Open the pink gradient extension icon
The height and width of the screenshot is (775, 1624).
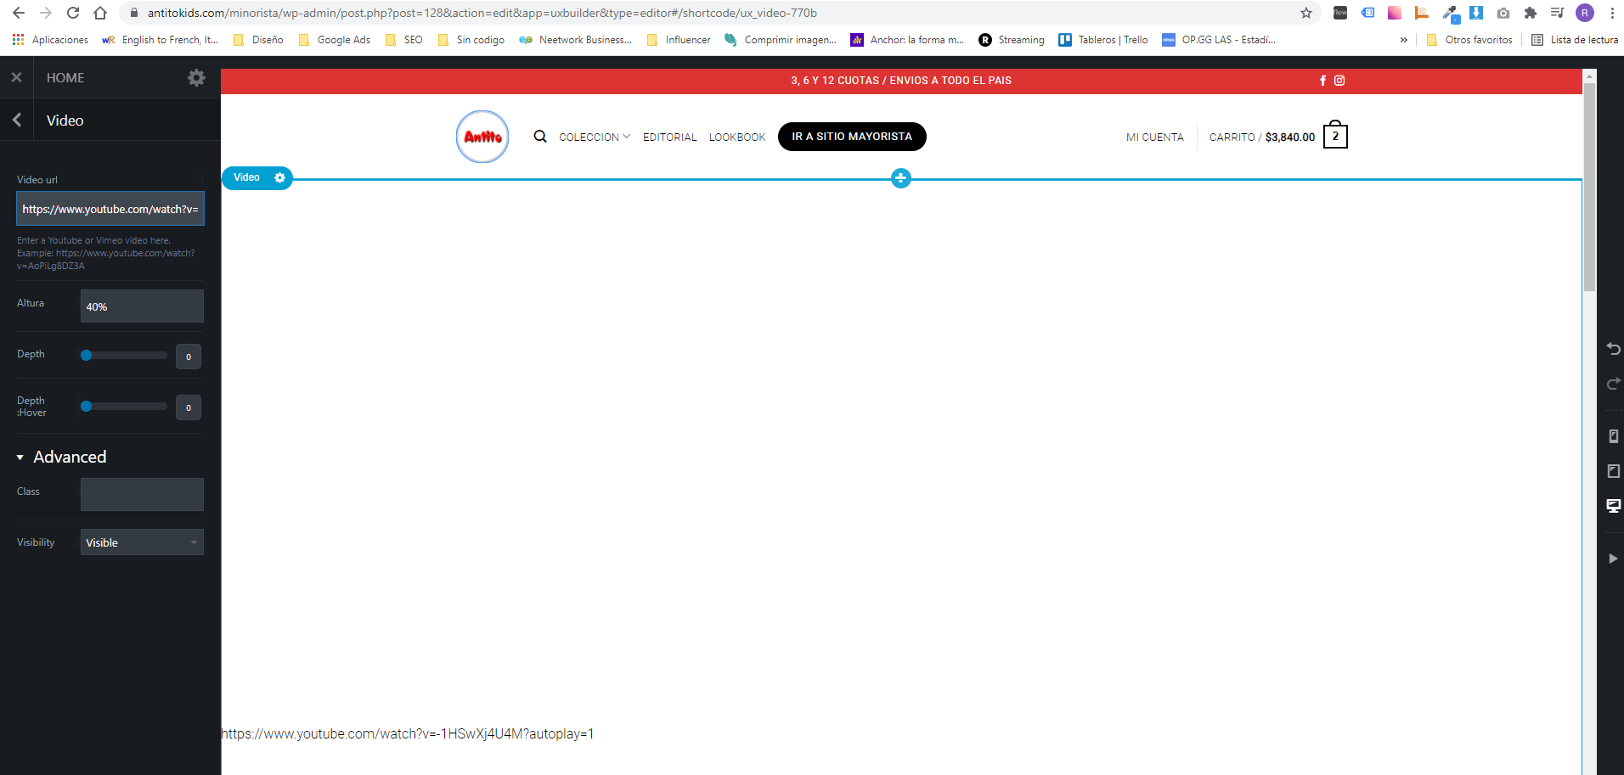pyautogui.click(x=1395, y=13)
